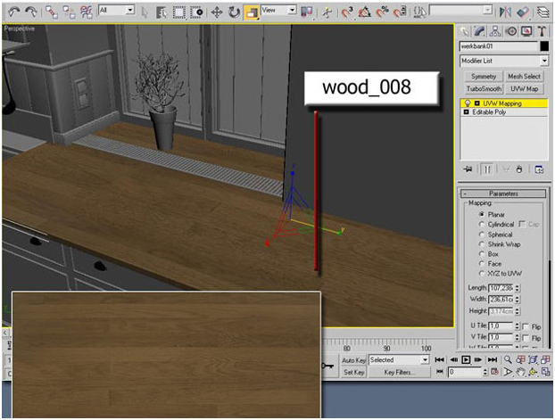This screenshot has width=555, height=420.
Task: Click the Unlink Selection tool
Action: [x=69, y=12]
